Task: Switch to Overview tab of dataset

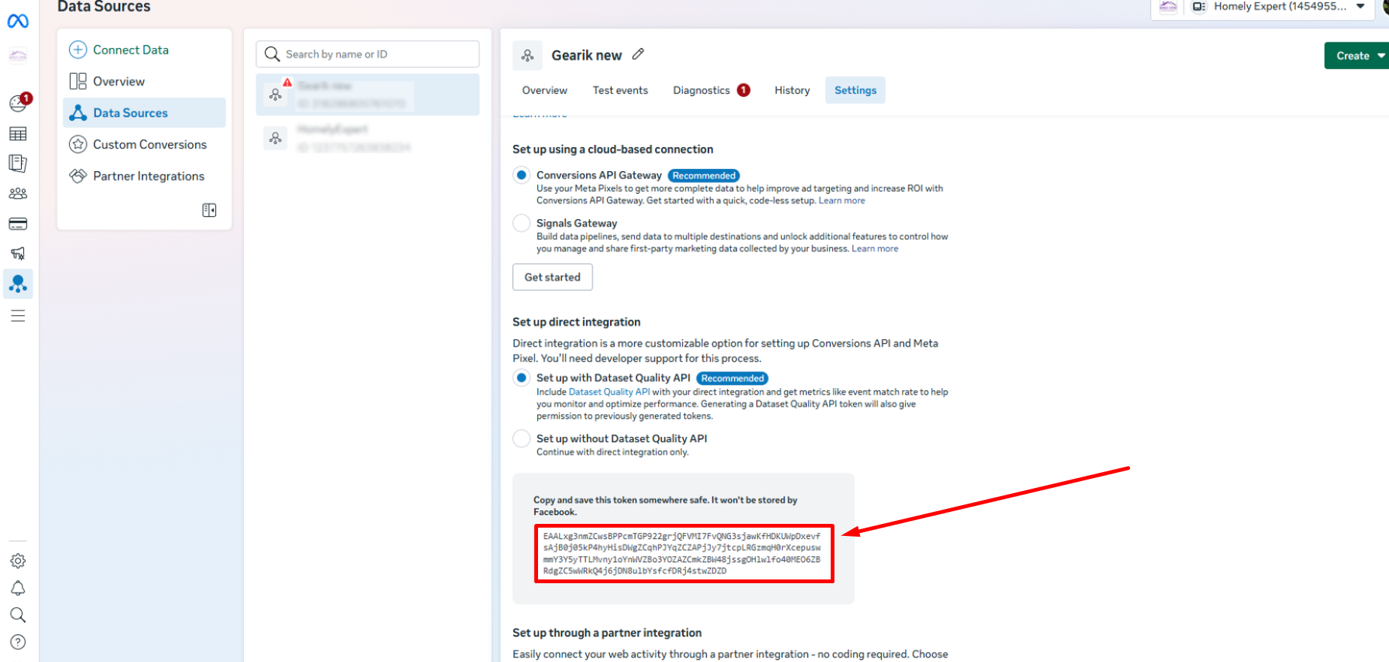Action: (545, 90)
